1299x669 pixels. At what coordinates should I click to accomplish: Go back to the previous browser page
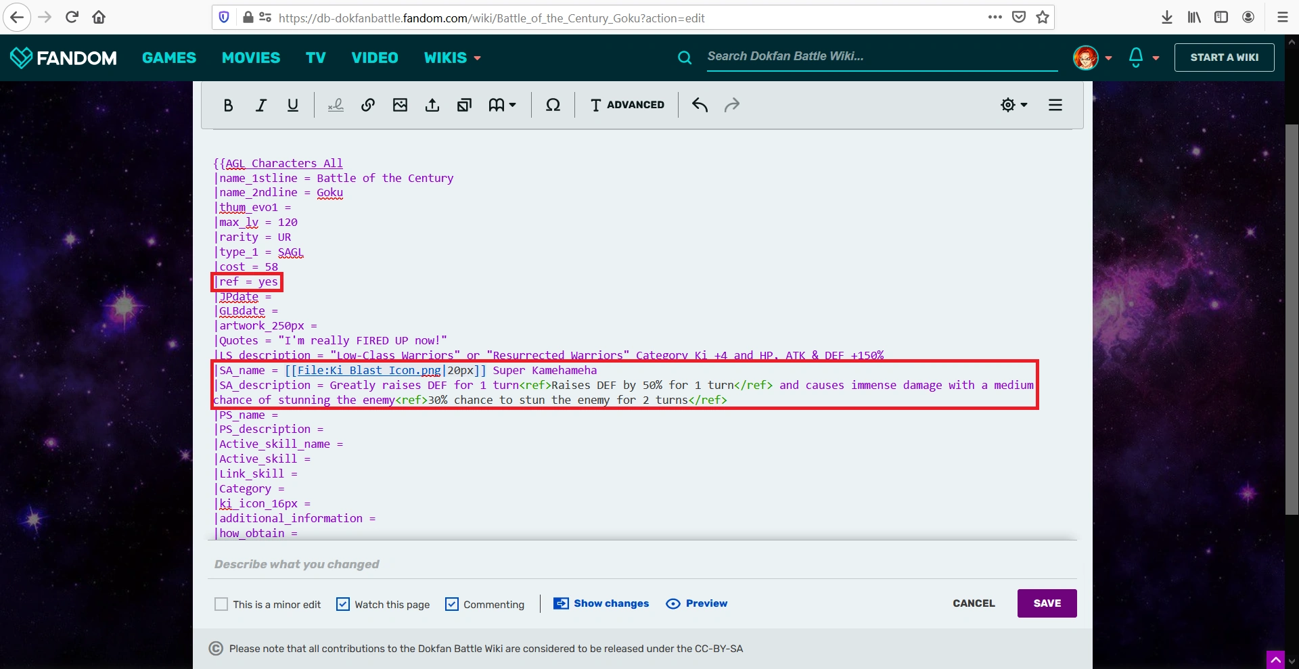[18, 18]
